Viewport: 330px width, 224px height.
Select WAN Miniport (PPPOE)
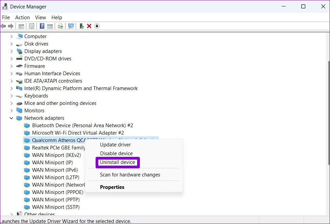click(58, 192)
